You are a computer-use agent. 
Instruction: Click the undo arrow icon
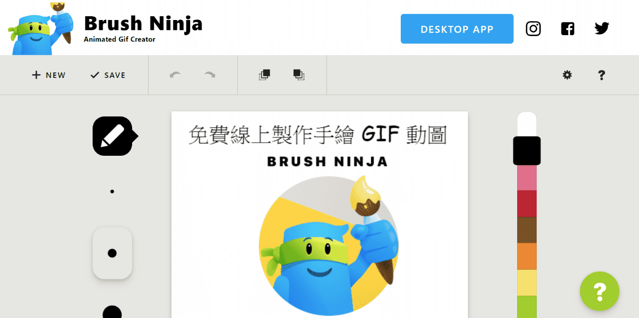tap(175, 75)
